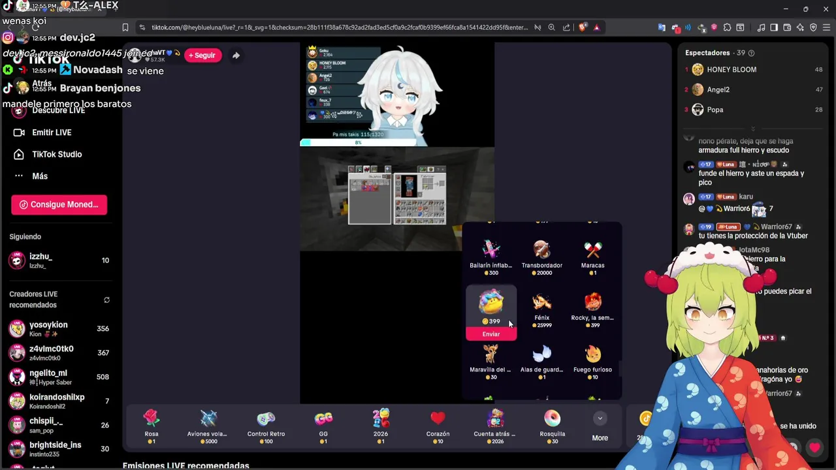Expand More gifts chevron
This screenshot has width=836, height=470.
(600, 419)
